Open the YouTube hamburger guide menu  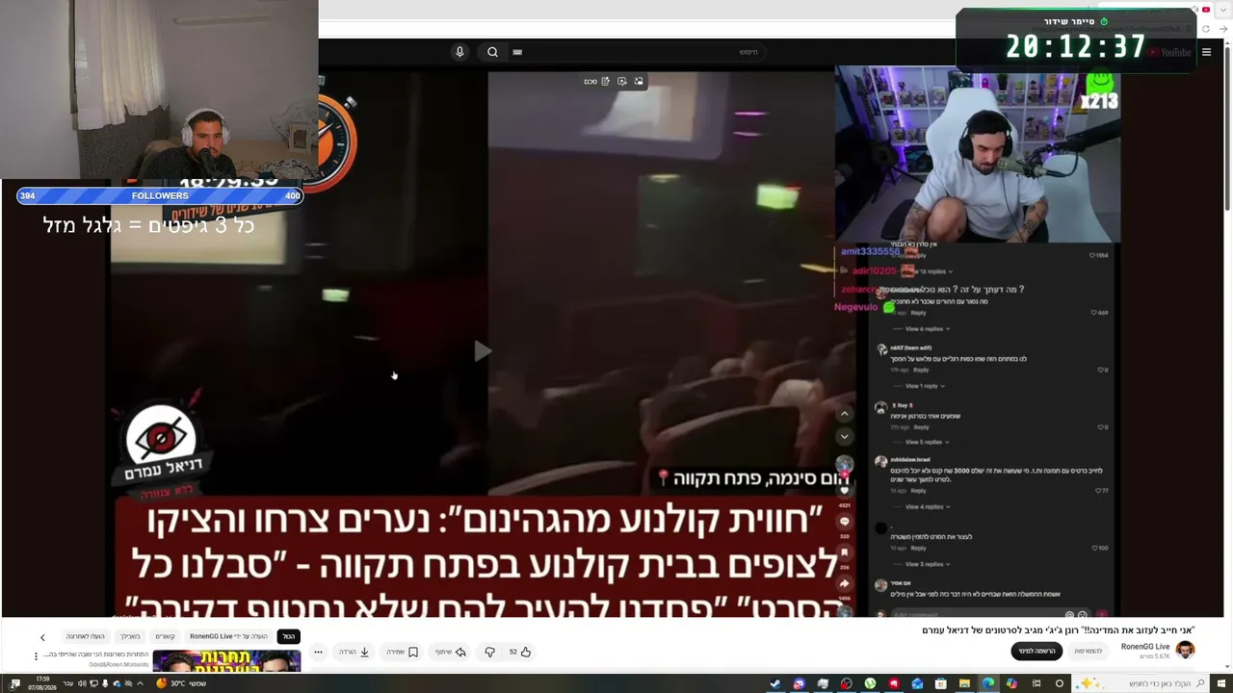[1206, 52]
